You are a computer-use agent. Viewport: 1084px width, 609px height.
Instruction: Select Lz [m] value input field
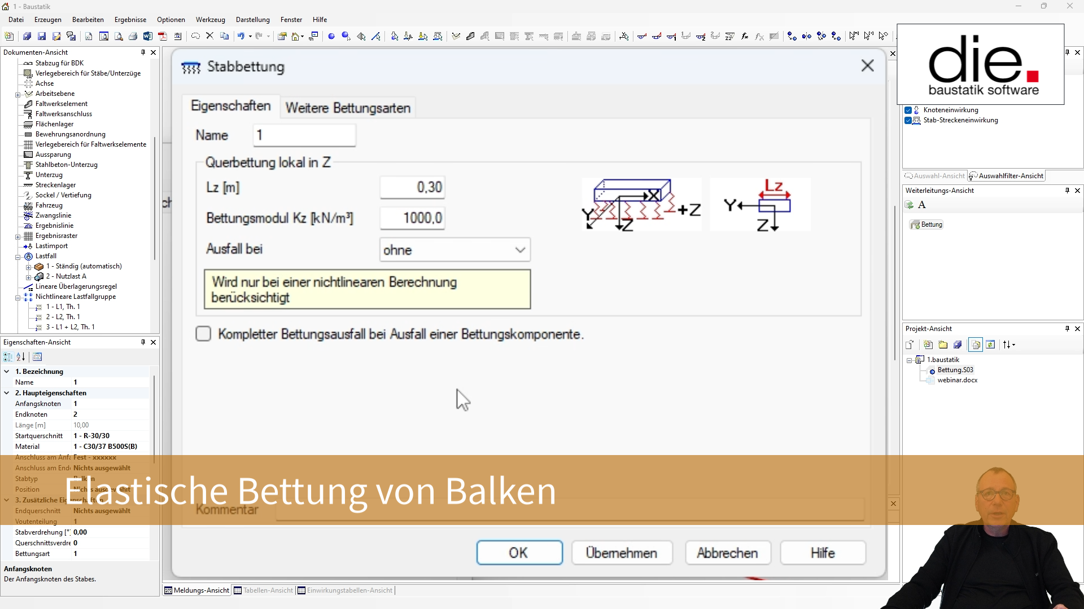(x=412, y=187)
